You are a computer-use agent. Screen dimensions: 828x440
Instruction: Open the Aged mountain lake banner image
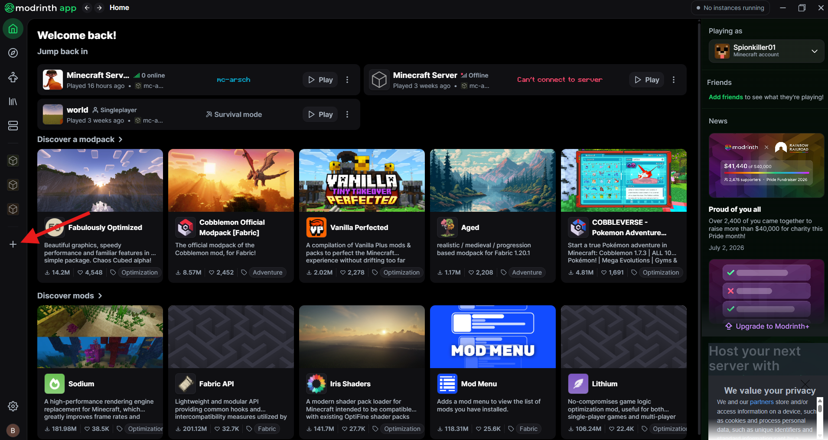pyautogui.click(x=493, y=181)
